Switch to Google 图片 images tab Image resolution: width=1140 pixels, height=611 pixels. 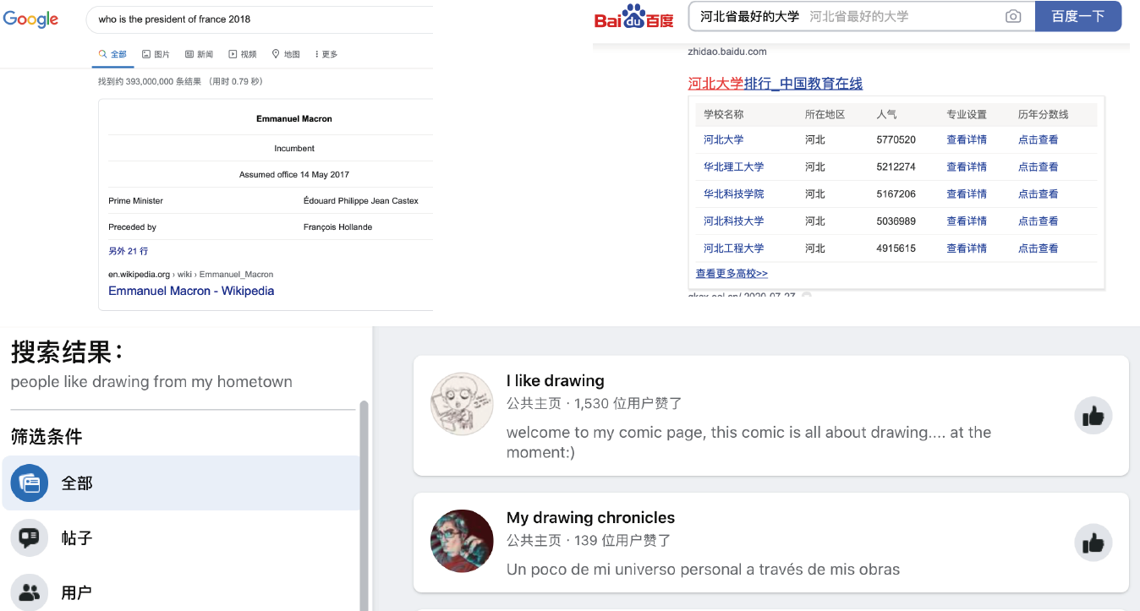click(x=156, y=54)
